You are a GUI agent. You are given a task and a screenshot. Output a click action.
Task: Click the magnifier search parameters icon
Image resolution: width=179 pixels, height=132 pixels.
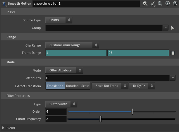click(160, 4)
